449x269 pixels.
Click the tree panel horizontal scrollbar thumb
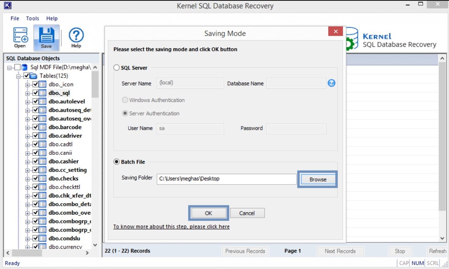tap(27, 253)
